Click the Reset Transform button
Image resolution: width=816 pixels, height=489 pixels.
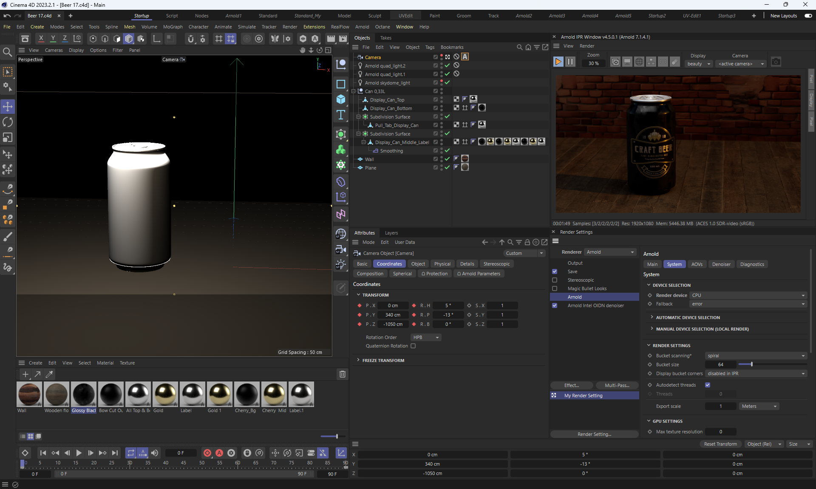coord(720,444)
